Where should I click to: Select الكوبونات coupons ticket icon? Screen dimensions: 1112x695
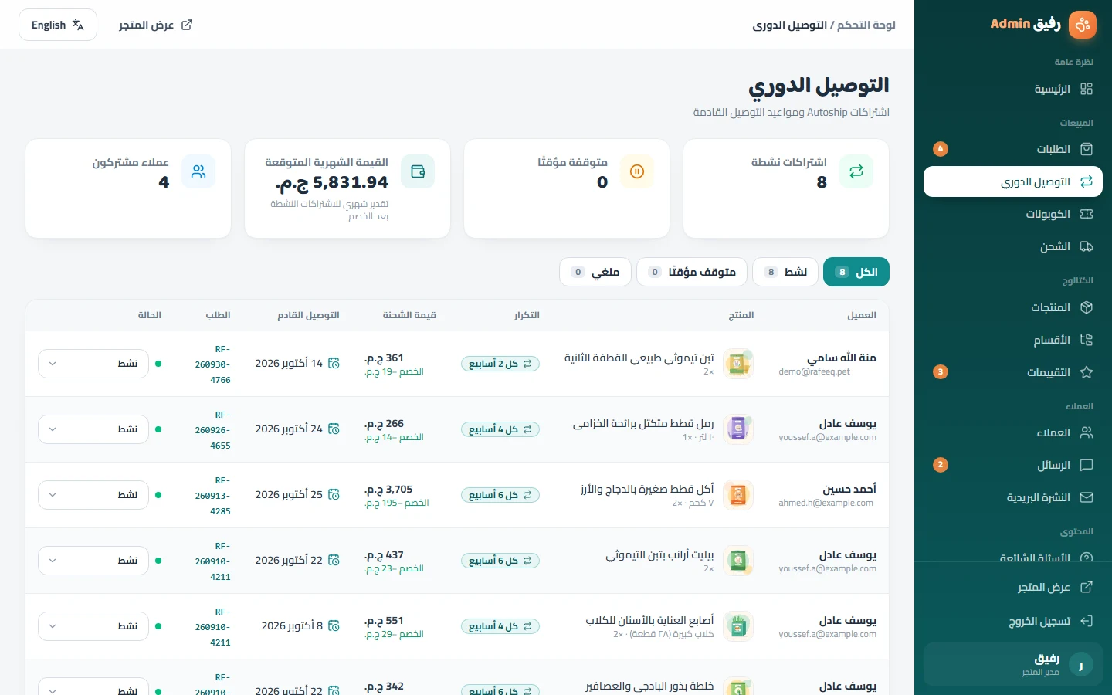click(1087, 214)
